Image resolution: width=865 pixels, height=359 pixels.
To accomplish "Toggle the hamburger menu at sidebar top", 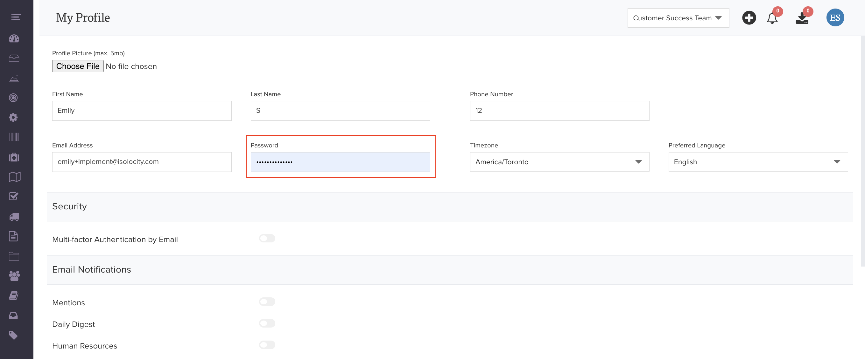I will pos(16,17).
